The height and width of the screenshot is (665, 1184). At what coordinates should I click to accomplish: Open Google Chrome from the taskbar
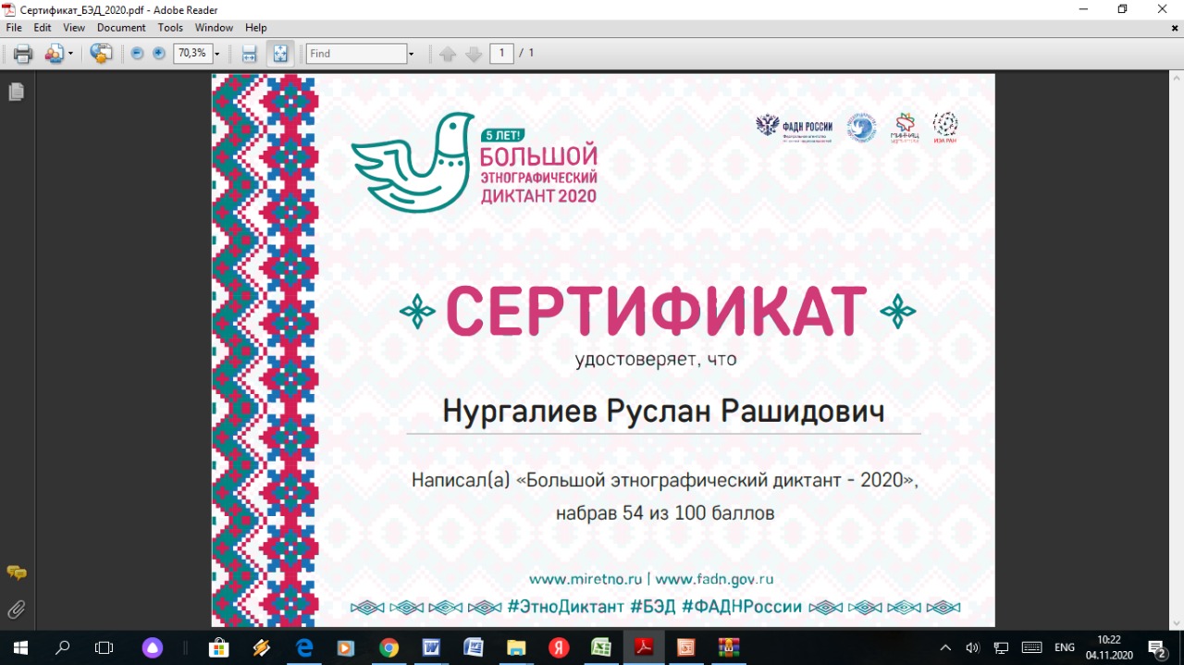tap(388, 647)
